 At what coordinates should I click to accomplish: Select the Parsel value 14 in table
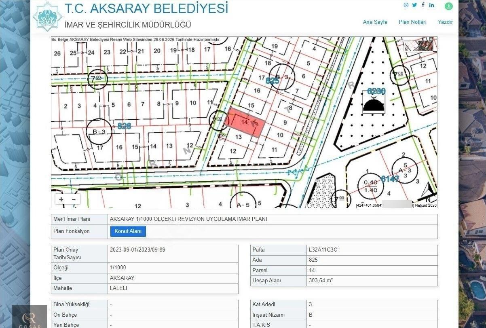[x=312, y=270]
